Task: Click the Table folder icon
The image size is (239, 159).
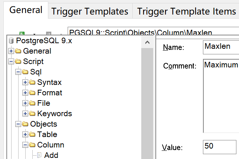Action: click(32, 134)
